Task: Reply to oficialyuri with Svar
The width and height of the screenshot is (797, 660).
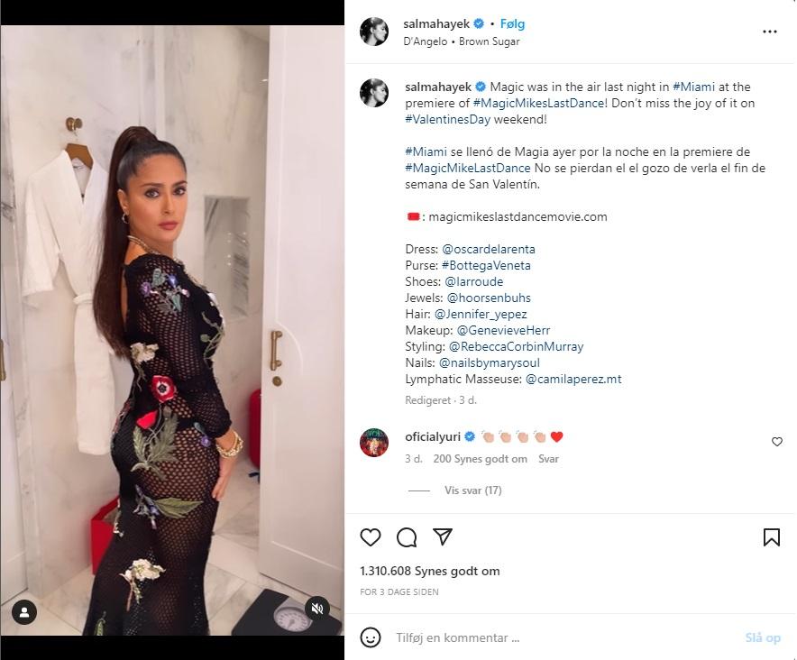Action: (548, 459)
